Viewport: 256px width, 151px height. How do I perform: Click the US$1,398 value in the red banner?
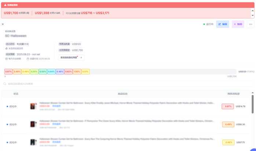point(42,13)
